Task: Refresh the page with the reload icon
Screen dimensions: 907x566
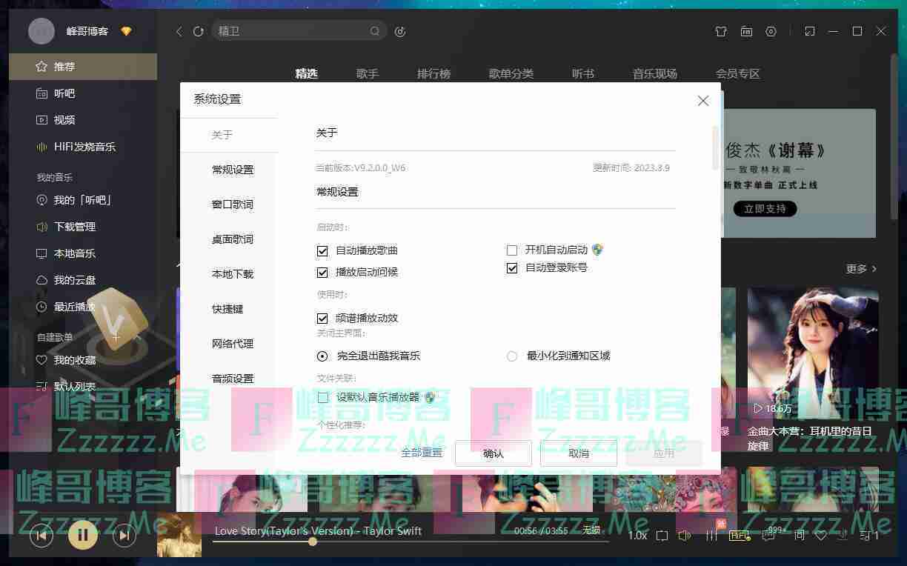Action: pos(198,32)
